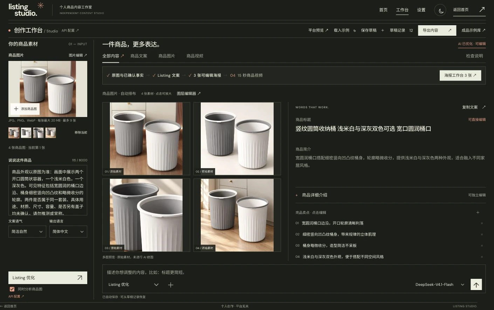Remove selling point 04 with its x icon

[482, 257]
